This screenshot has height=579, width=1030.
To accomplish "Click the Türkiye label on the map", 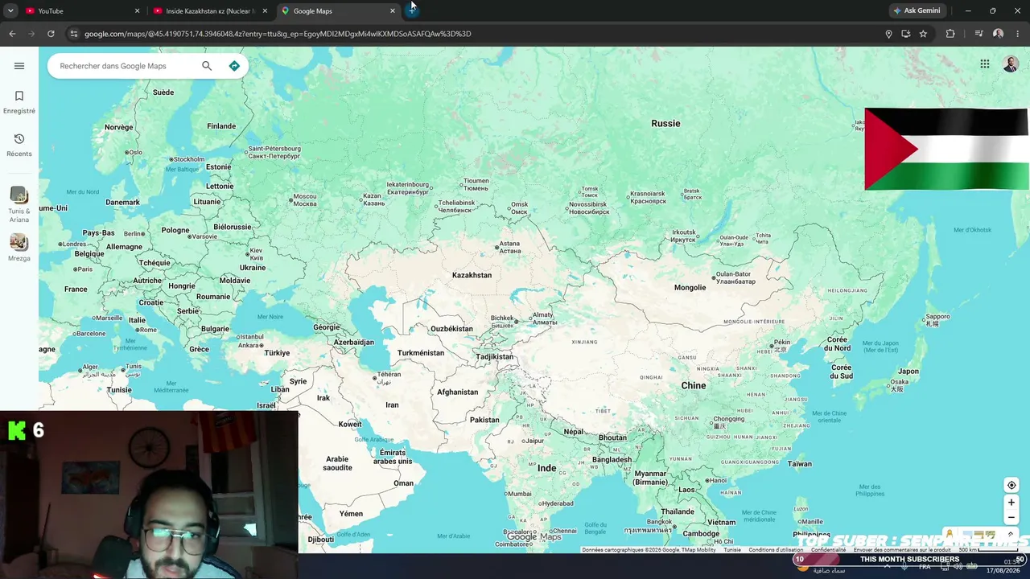I will pyautogui.click(x=277, y=353).
